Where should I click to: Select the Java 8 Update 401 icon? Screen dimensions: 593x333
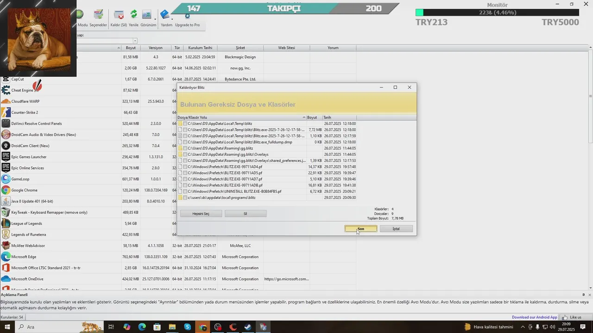(x=6, y=201)
